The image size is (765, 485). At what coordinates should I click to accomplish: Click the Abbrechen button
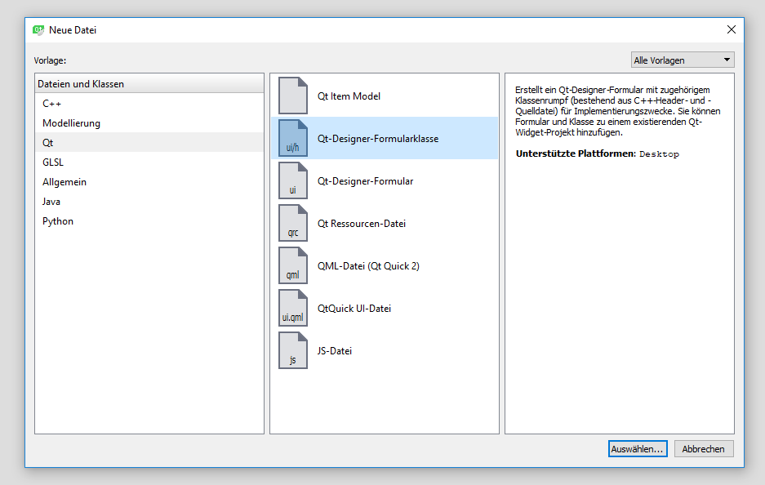(x=704, y=449)
